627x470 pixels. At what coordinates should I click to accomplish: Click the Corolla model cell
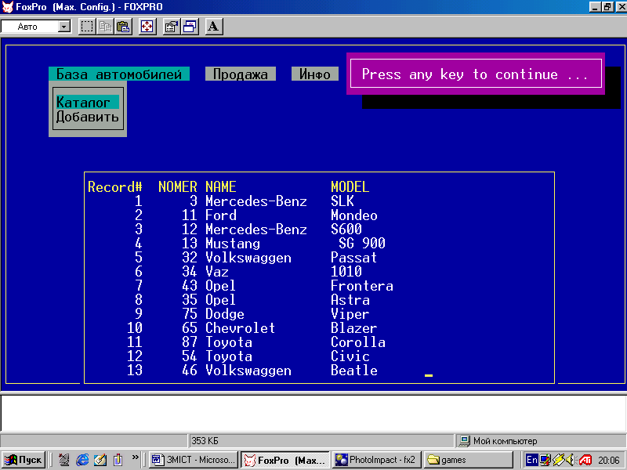358,342
